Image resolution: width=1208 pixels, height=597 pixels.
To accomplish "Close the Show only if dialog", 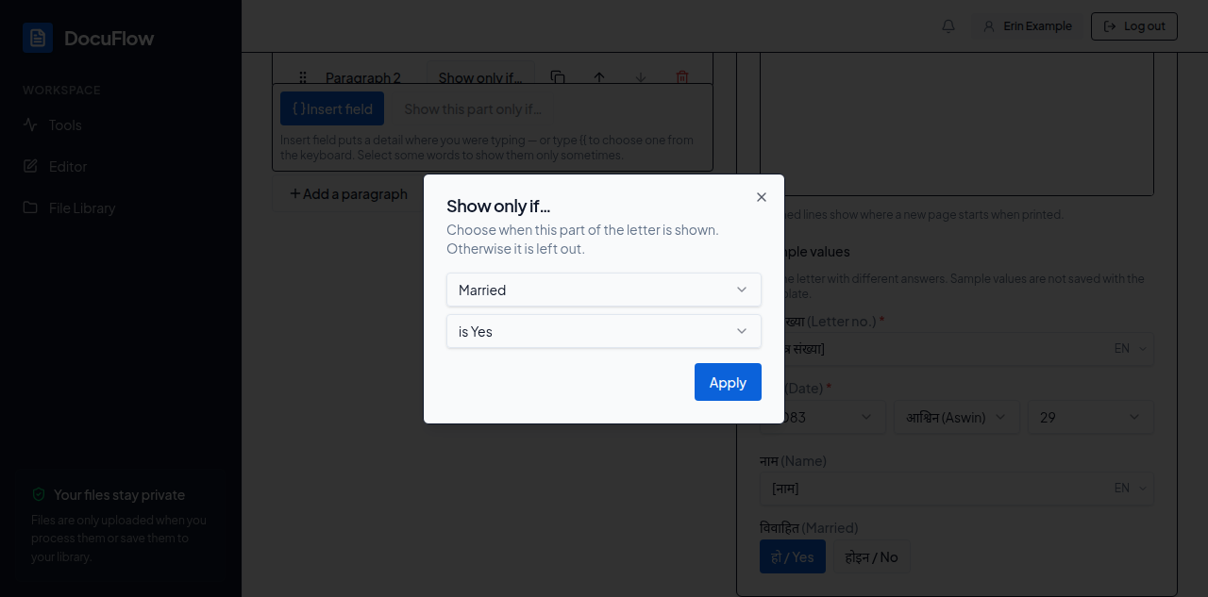I will click(762, 197).
